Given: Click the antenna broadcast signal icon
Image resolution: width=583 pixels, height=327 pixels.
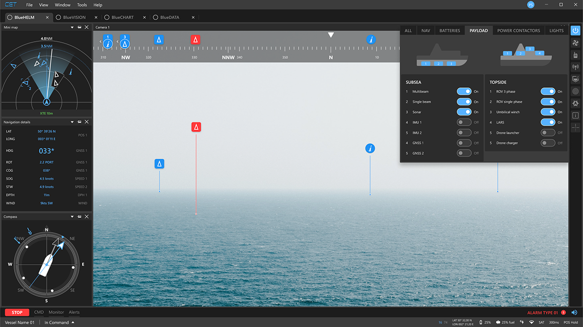Looking at the screenshot, I should point(575,67).
